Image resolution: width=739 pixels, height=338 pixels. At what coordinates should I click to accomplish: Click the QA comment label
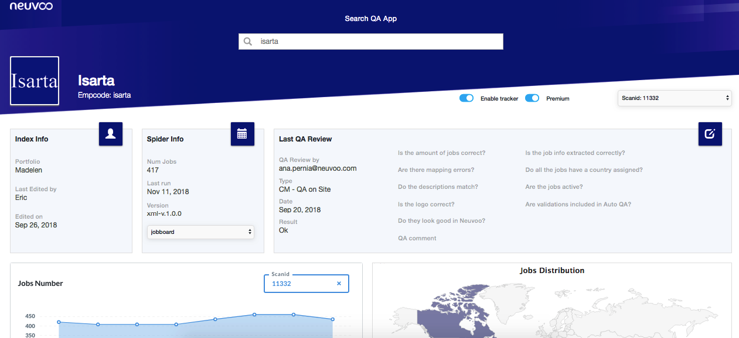pos(417,239)
